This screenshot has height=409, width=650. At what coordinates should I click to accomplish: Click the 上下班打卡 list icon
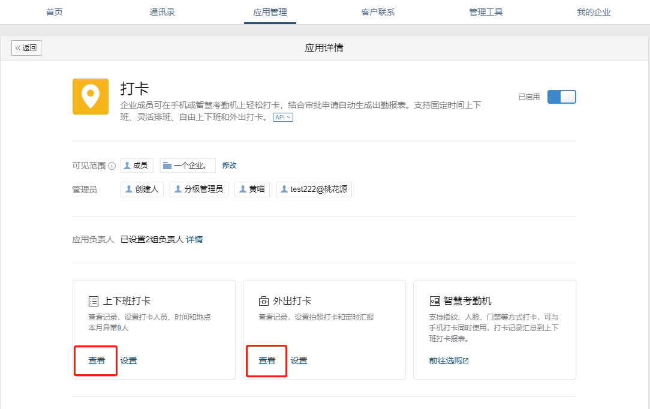pos(93,301)
